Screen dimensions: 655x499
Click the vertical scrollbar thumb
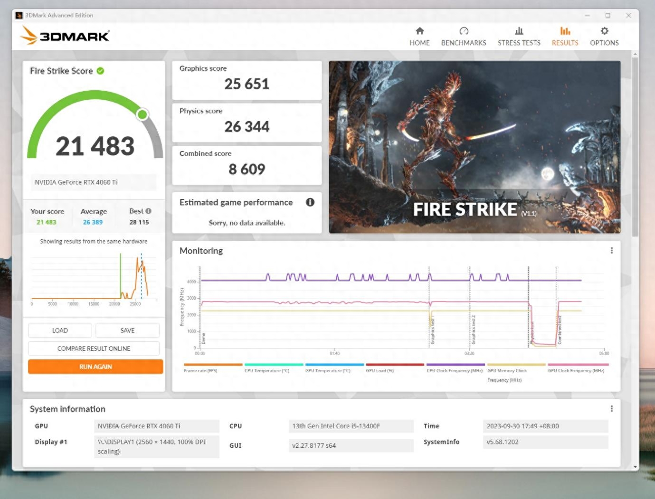(635, 147)
